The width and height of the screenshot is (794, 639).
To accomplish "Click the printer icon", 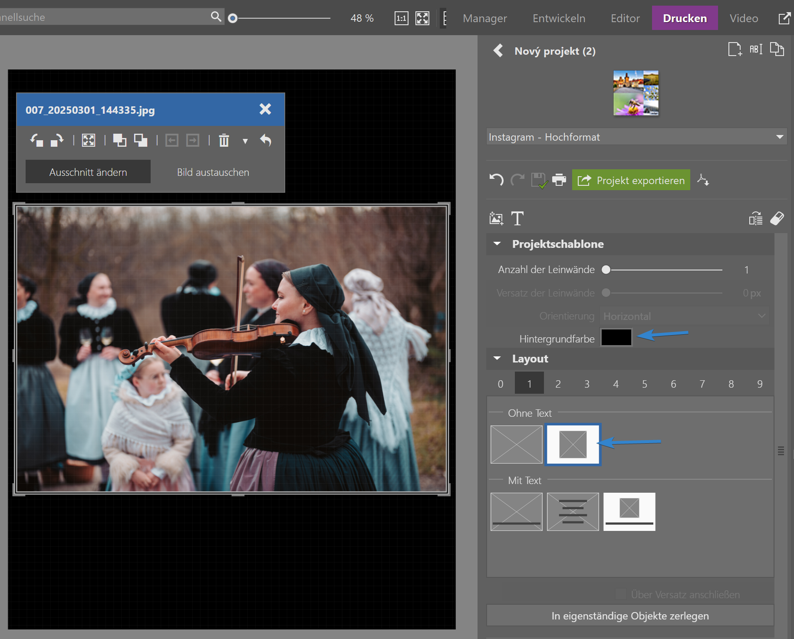I will coord(559,180).
